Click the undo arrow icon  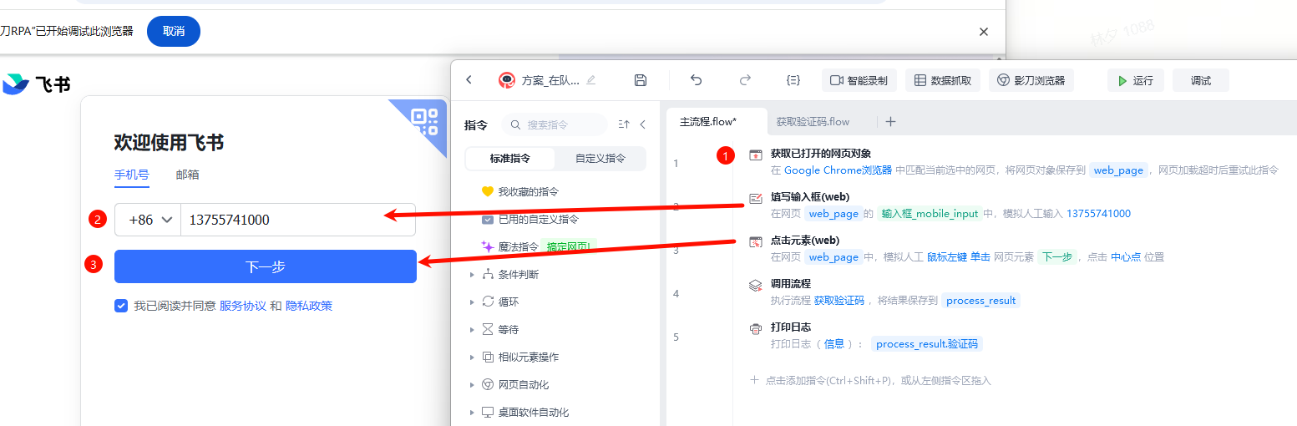point(697,80)
